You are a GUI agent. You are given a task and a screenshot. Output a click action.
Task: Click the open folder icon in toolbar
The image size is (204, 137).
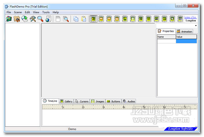point(17,19)
